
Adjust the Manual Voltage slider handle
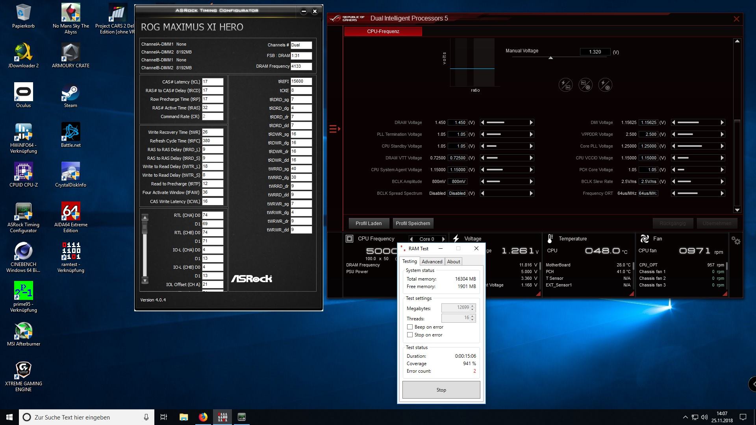pos(550,58)
